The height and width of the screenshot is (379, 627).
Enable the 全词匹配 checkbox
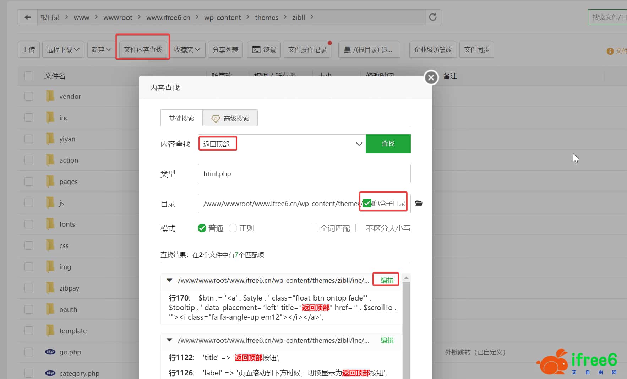click(314, 228)
